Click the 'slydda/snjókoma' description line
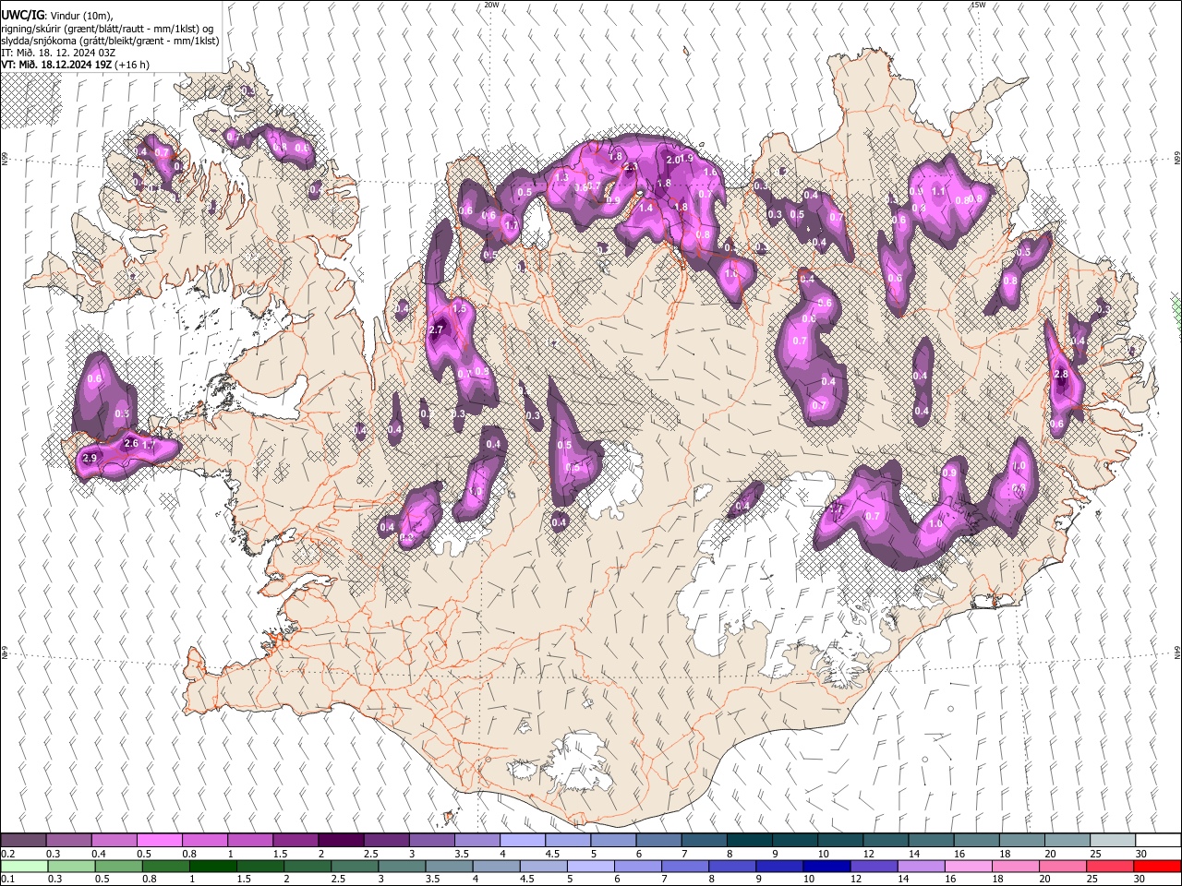 coord(110,41)
